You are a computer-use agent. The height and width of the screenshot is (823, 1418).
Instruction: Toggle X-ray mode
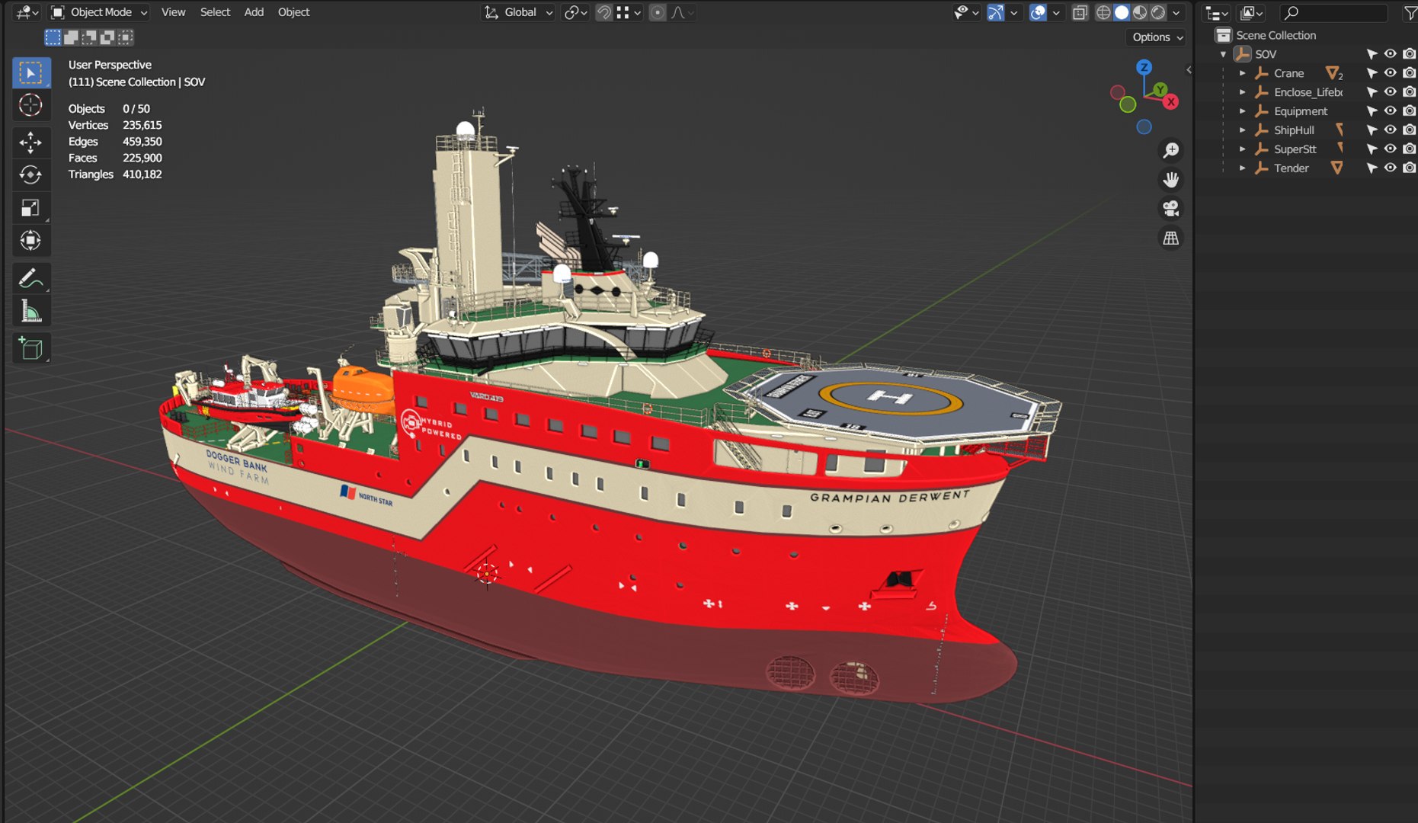(x=1080, y=13)
